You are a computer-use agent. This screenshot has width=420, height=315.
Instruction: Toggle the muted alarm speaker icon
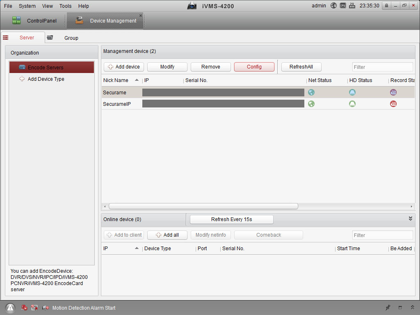[x=45, y=308]
